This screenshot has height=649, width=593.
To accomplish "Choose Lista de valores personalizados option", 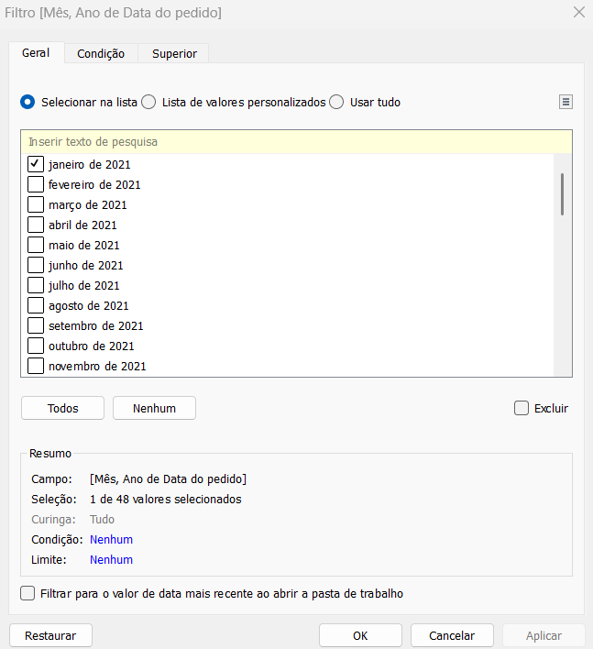I will click(x=148, y=103).
